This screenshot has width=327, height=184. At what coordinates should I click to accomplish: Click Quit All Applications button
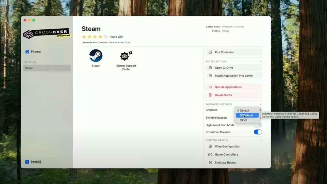pos(234,87)
